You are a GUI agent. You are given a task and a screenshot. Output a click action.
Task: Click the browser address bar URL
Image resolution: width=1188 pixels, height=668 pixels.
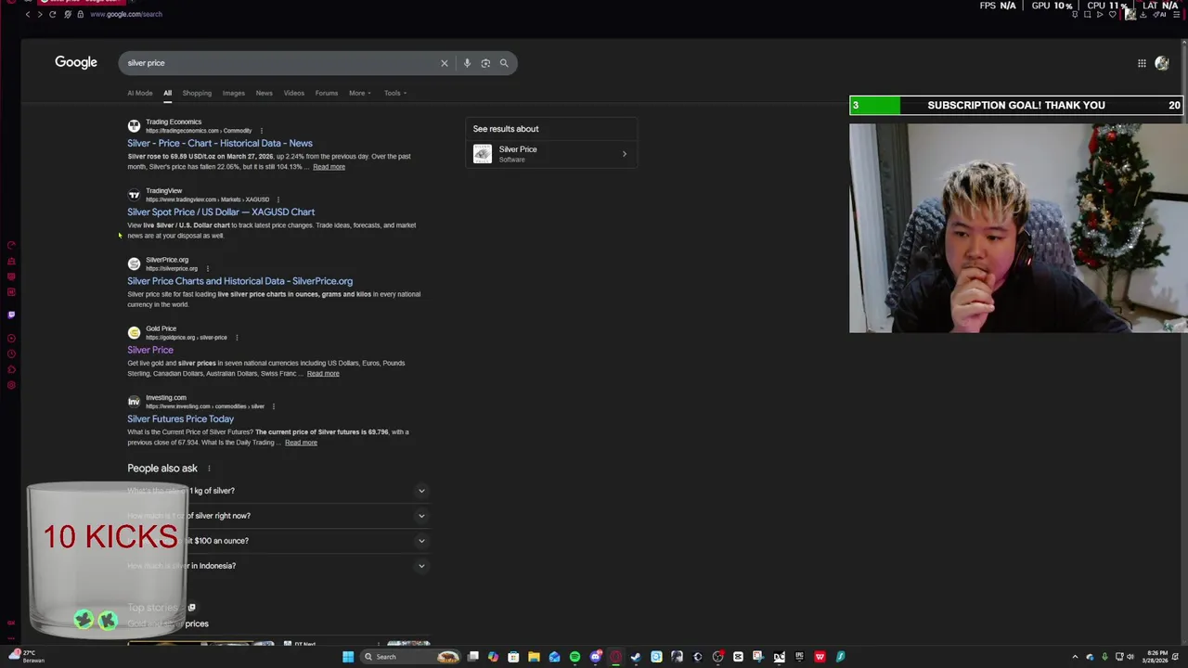tap(126, 14)
